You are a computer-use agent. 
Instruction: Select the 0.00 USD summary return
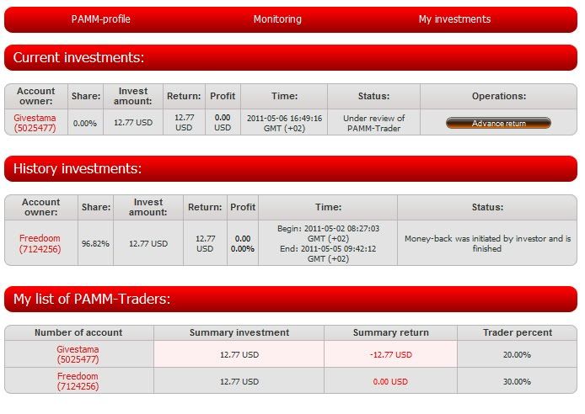click(390, 381)
